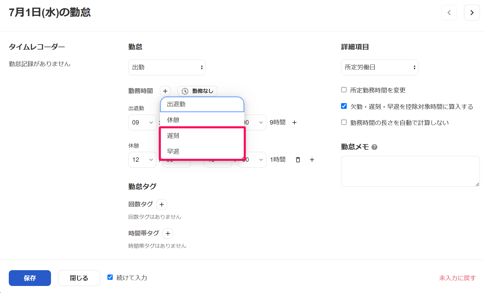Go to the next day with the right chevron
The image size is (484, 293).
[472, 13]
